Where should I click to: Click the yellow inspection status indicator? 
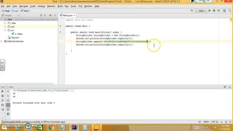click(x=231, y=20)
